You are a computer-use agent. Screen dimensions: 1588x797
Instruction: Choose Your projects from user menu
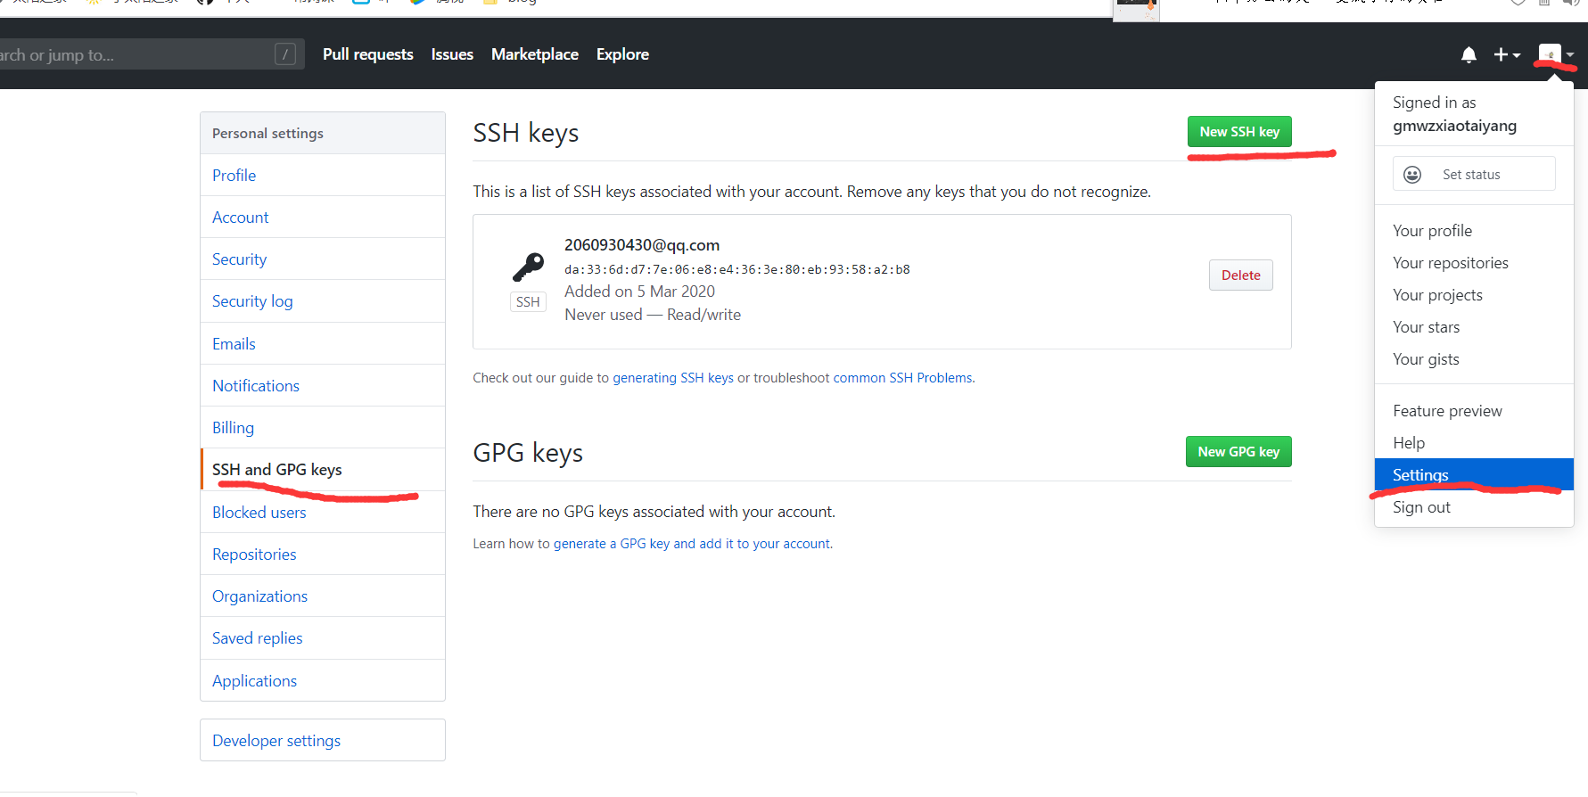(1474, 295)
